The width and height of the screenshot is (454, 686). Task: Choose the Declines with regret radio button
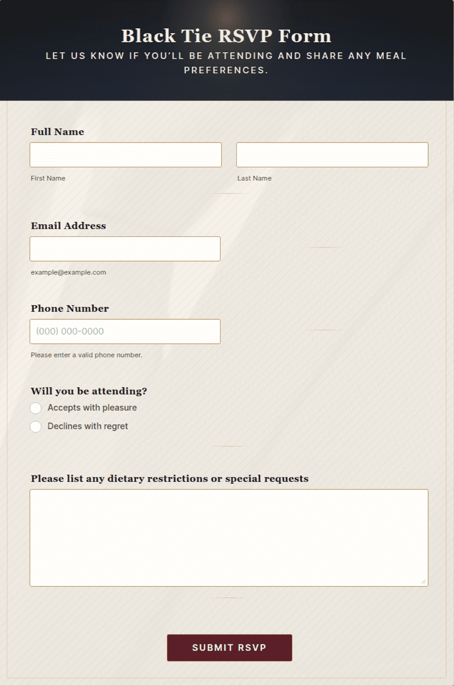(x=36, y=427)
